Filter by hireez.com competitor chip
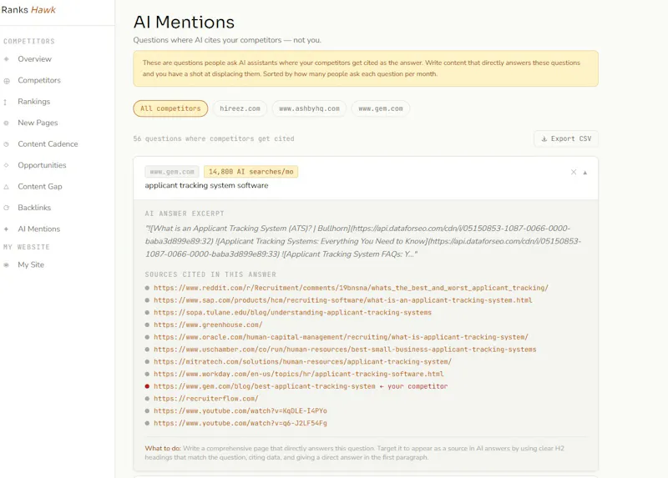The image size is (668, 478). tap(240, 108)
